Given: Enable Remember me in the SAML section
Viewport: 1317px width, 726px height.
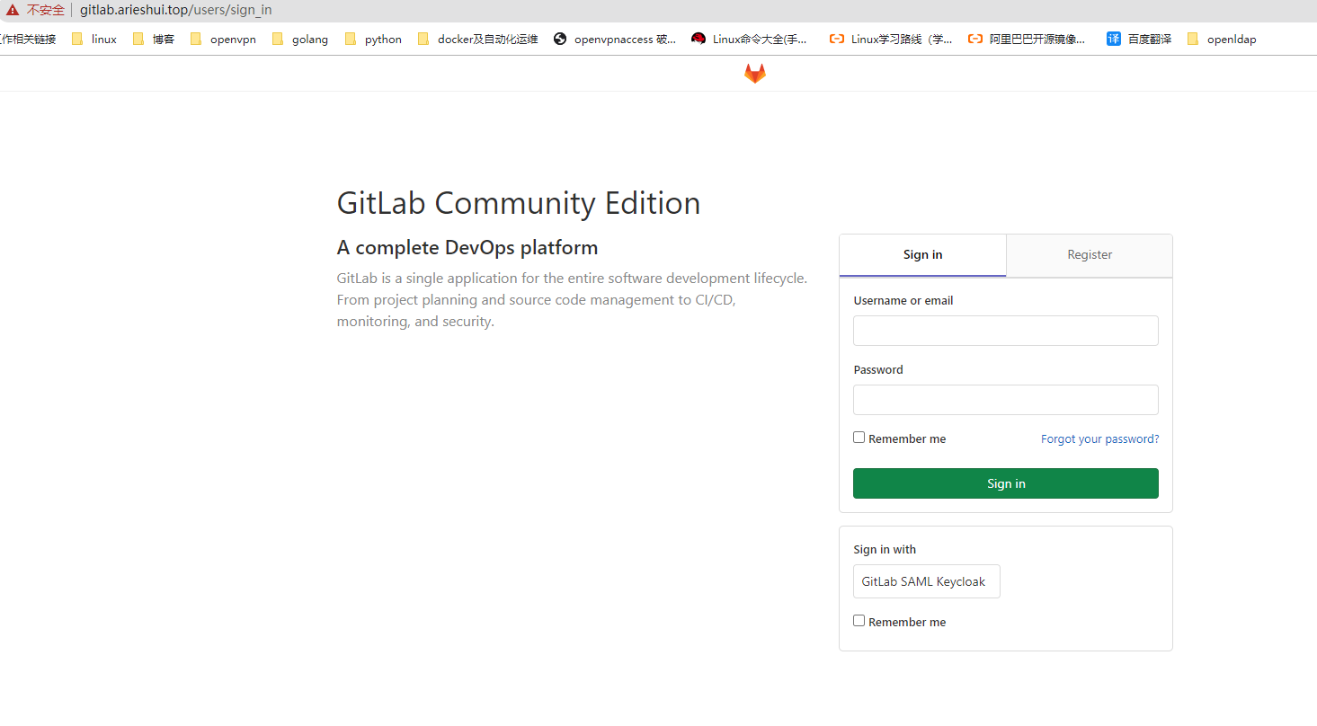Looking at the screenshot, I should pyautogui.click(x=859, y=620).
